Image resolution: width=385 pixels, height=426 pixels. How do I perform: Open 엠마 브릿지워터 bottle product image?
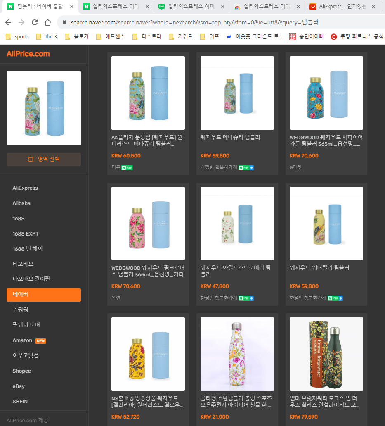(x=326, y=354)
